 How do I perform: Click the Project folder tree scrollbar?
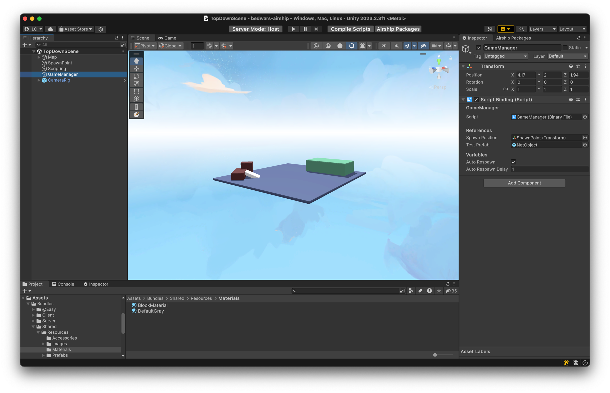pyautogui.click(x=123, y=324)
